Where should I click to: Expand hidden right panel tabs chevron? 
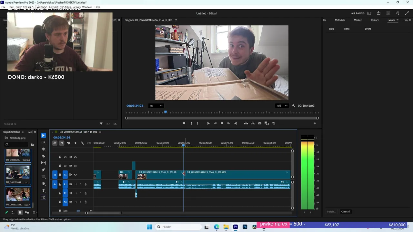[x=410, y=20]
